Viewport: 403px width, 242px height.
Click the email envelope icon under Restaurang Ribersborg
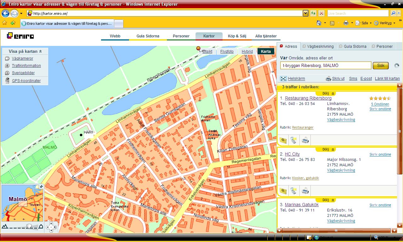pos(283,140)
